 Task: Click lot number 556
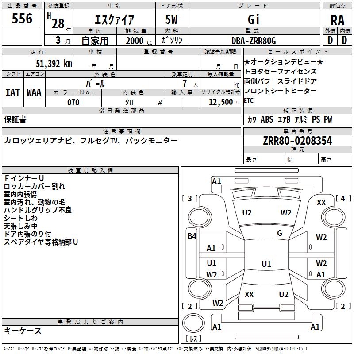point(22,18)
